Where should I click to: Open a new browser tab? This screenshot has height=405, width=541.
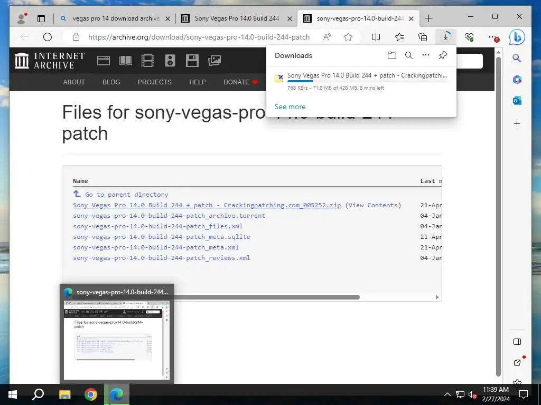(x=428, y=18)
